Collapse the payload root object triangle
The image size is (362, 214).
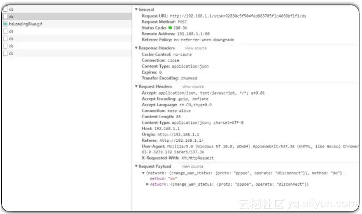143,173
